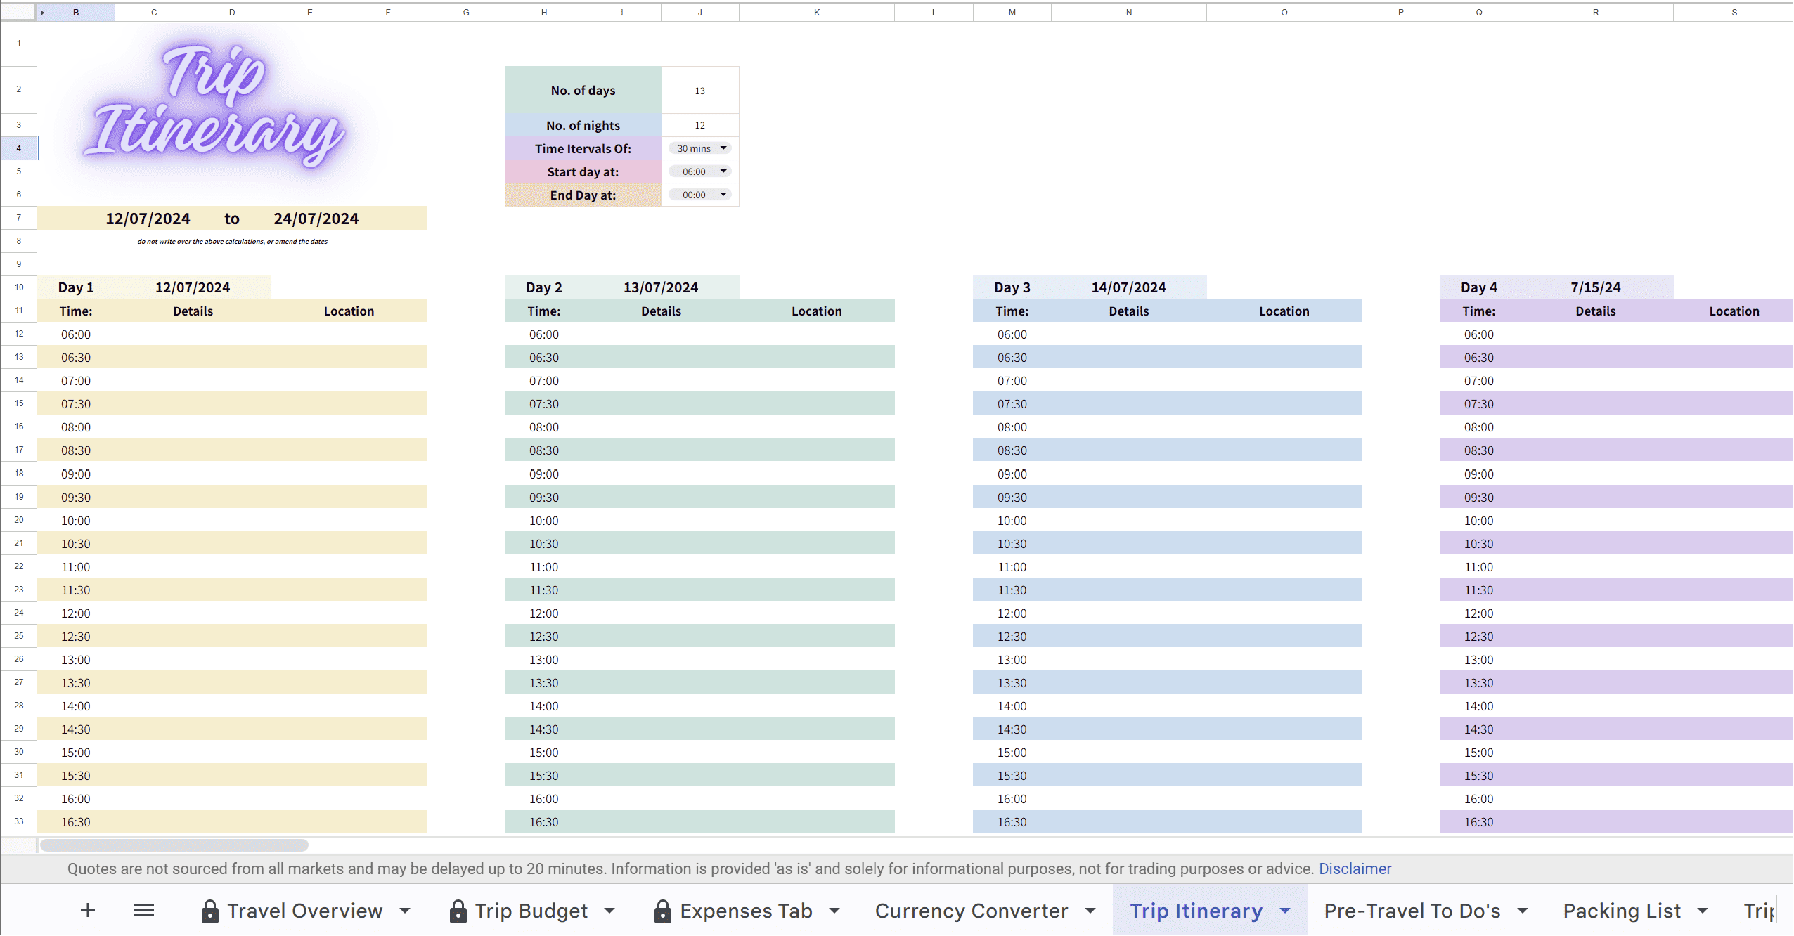Click the lock icon on Travel Overview tab

[209, 911]
